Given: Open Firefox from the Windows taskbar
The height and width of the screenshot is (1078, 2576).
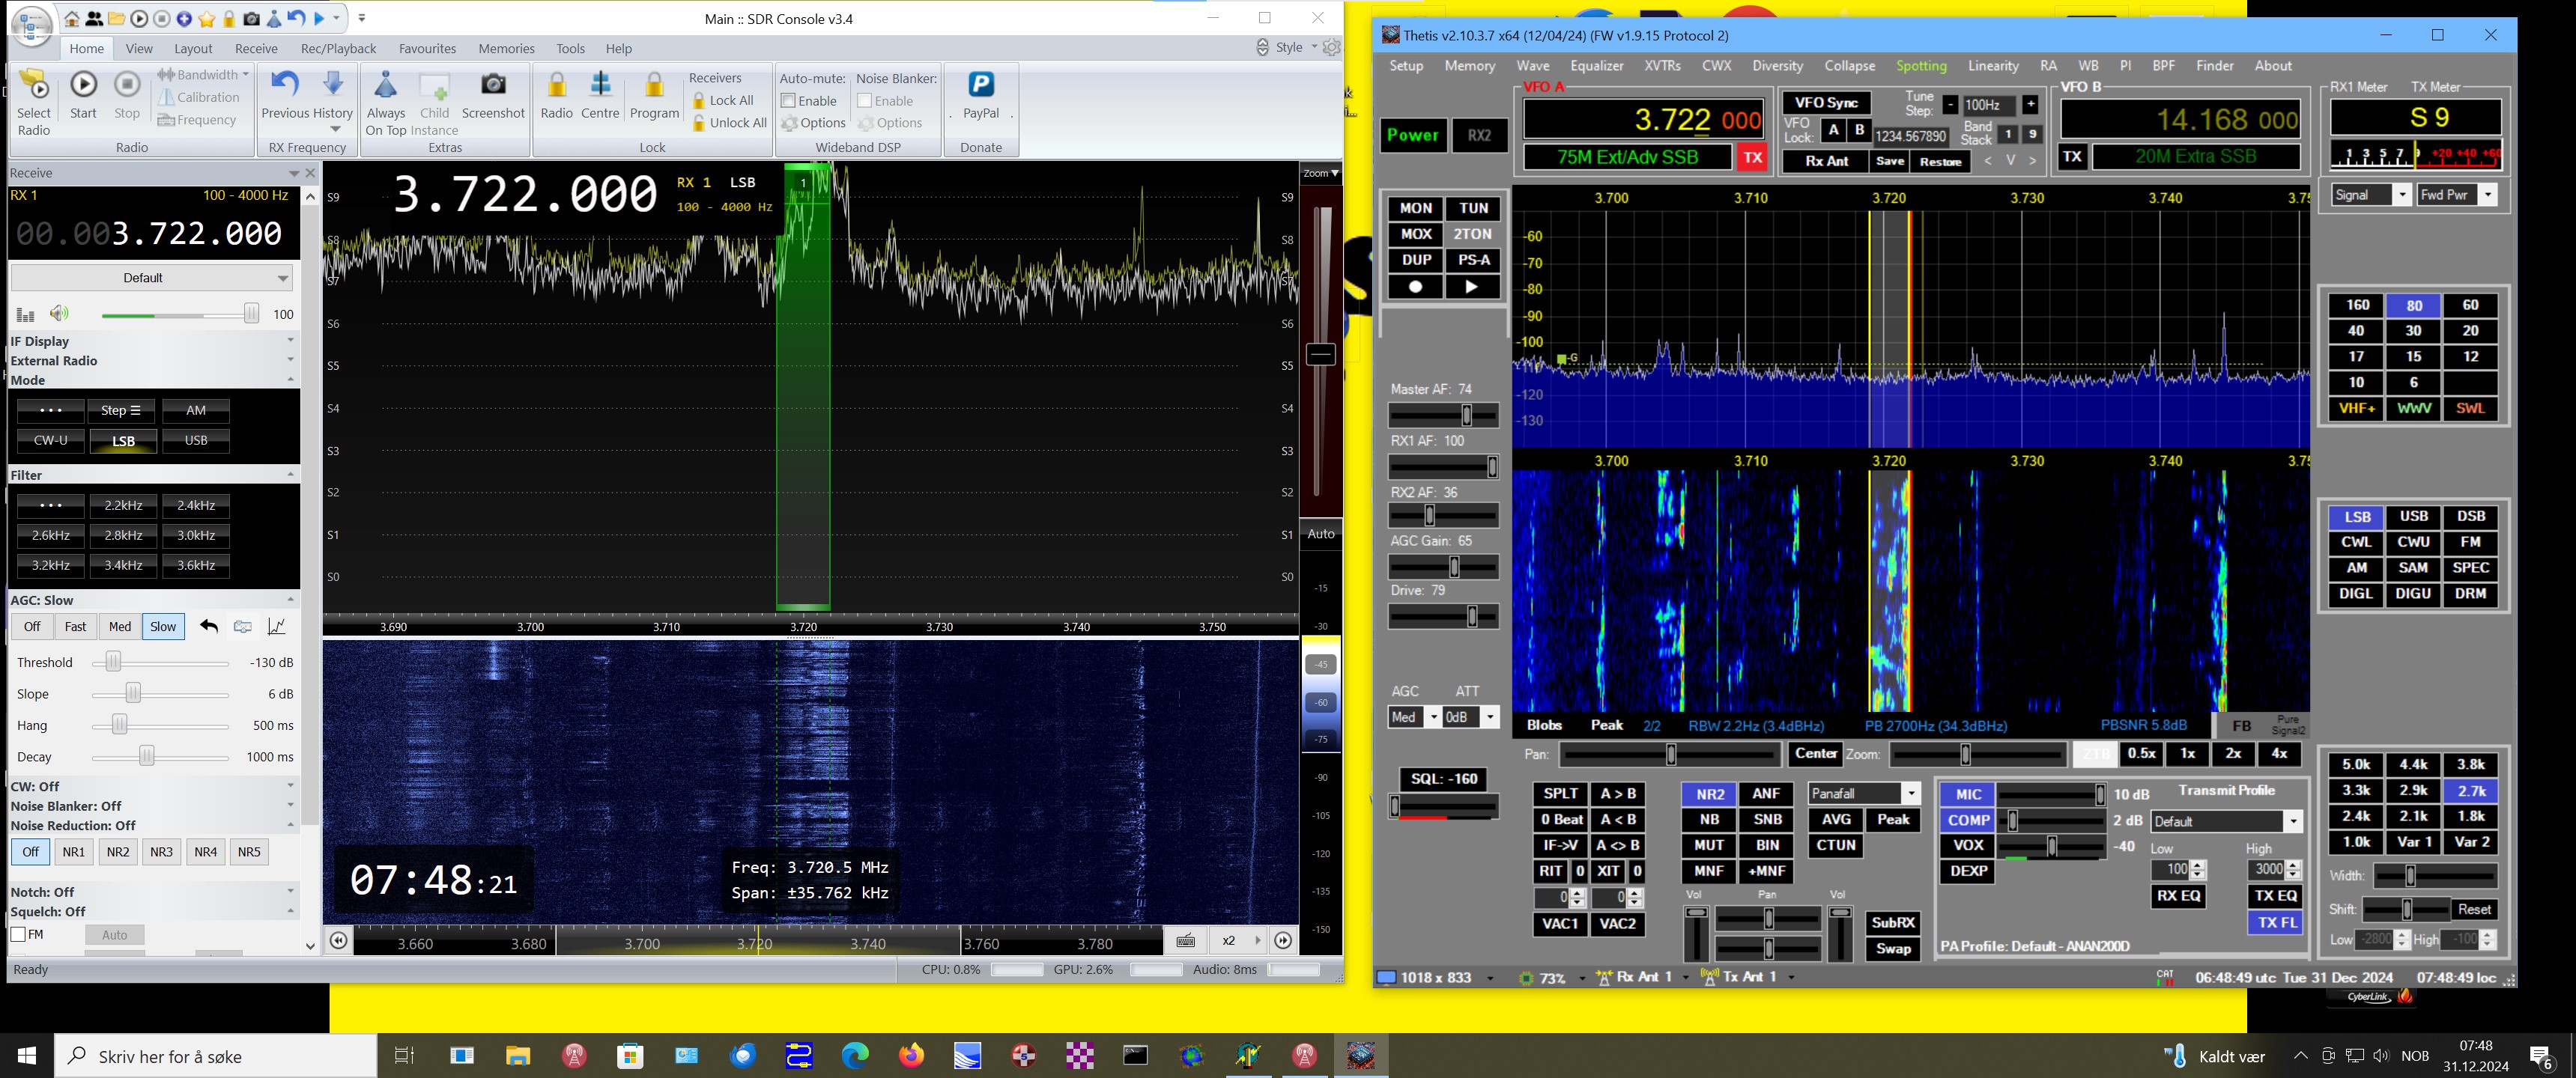Looking at the screenshot, I should tap(911, 1055).
